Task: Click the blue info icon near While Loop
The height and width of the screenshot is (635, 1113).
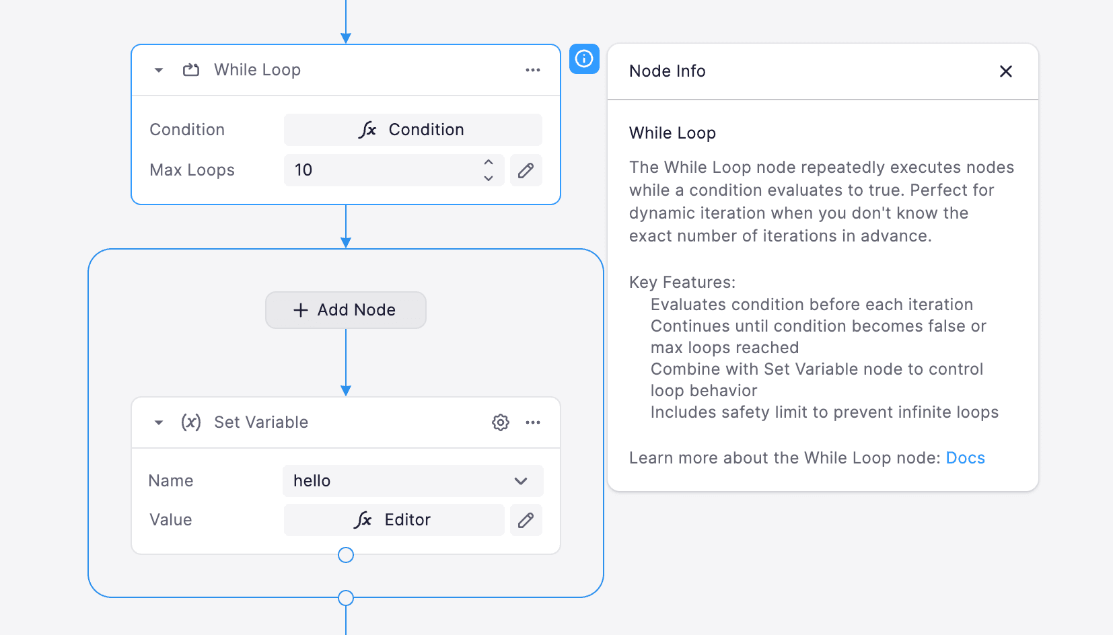Action: pos(584,59)
